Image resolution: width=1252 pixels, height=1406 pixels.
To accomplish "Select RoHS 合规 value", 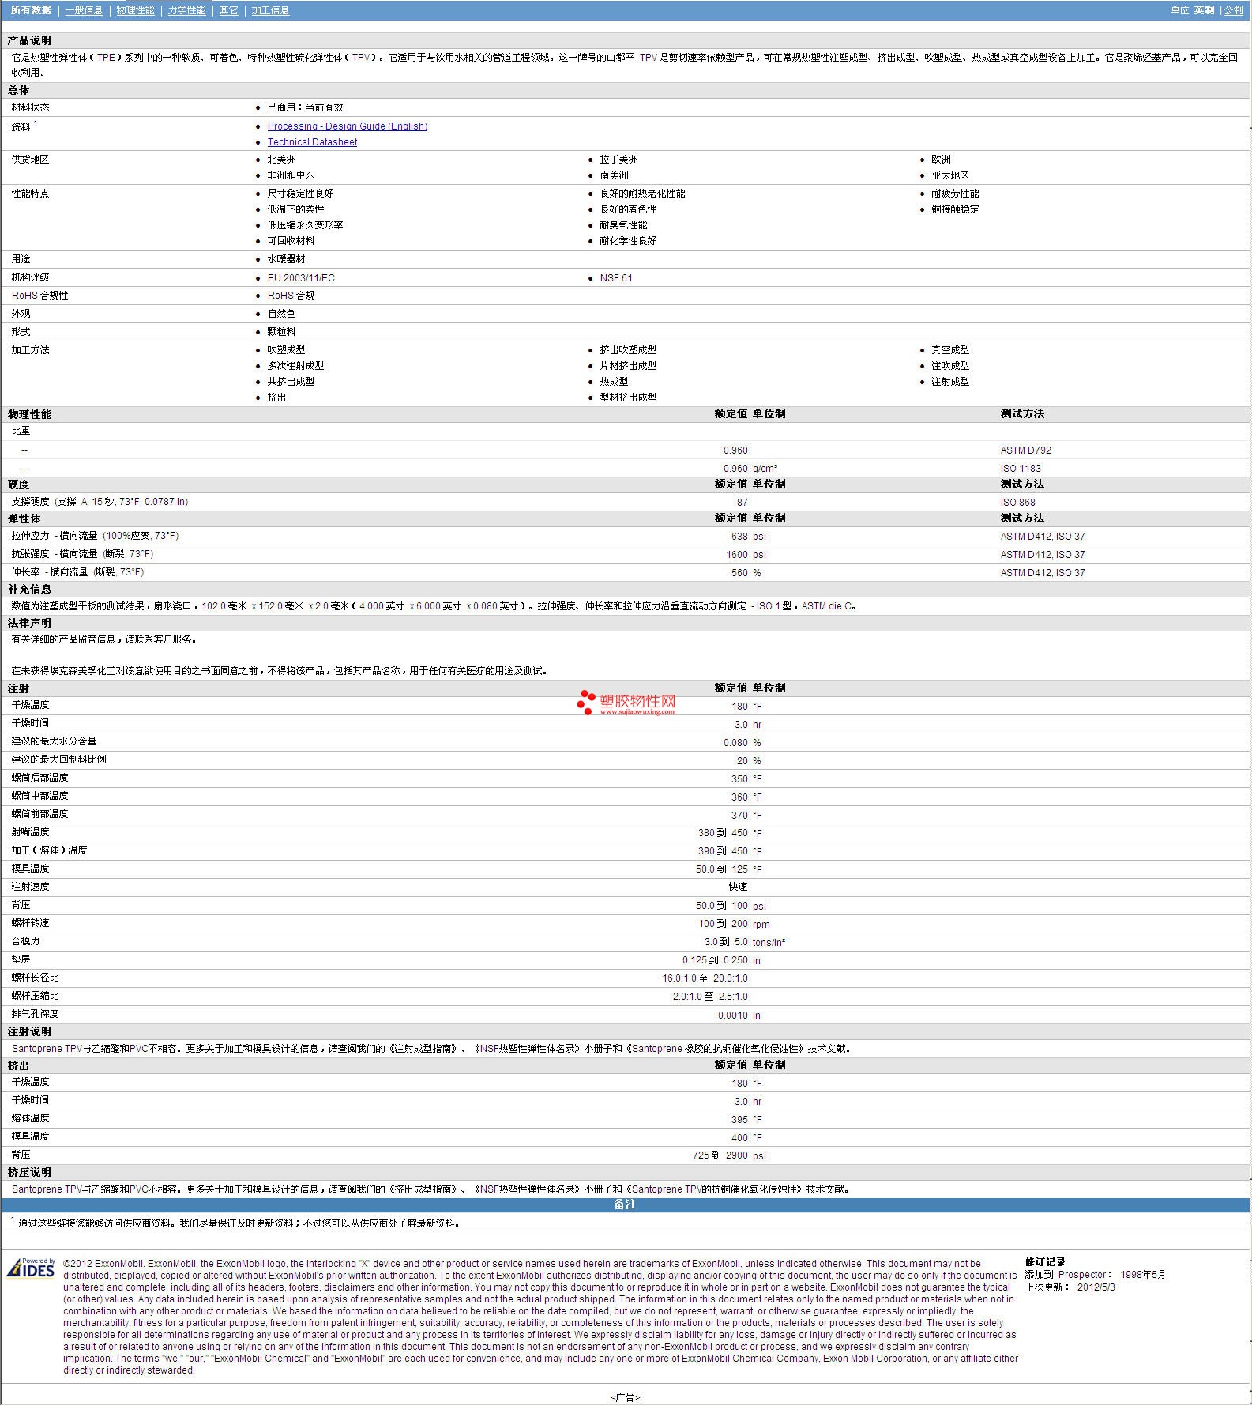I will (291, 296).
